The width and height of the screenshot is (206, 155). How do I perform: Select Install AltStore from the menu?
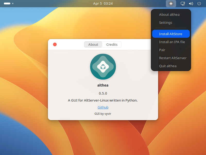click(171, 34)
